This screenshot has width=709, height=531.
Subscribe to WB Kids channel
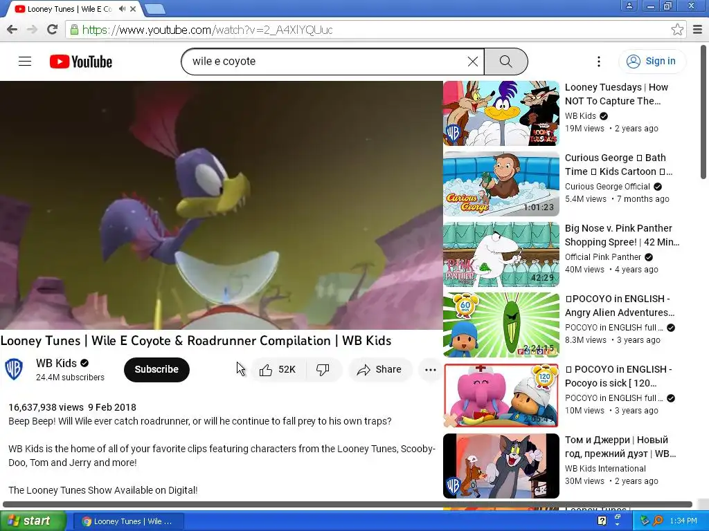156,369
